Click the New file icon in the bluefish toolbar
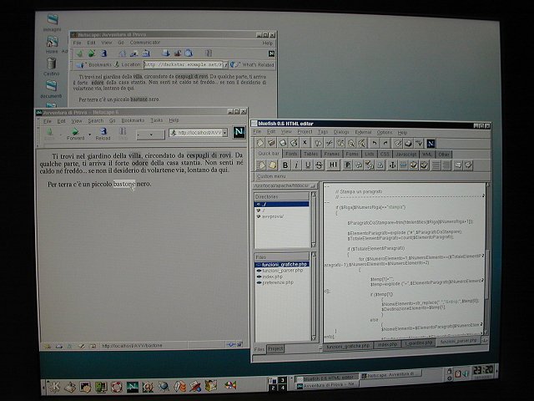The width and height of the screenshot is (534, 401). pyautogui.click(x=259, y=143)
